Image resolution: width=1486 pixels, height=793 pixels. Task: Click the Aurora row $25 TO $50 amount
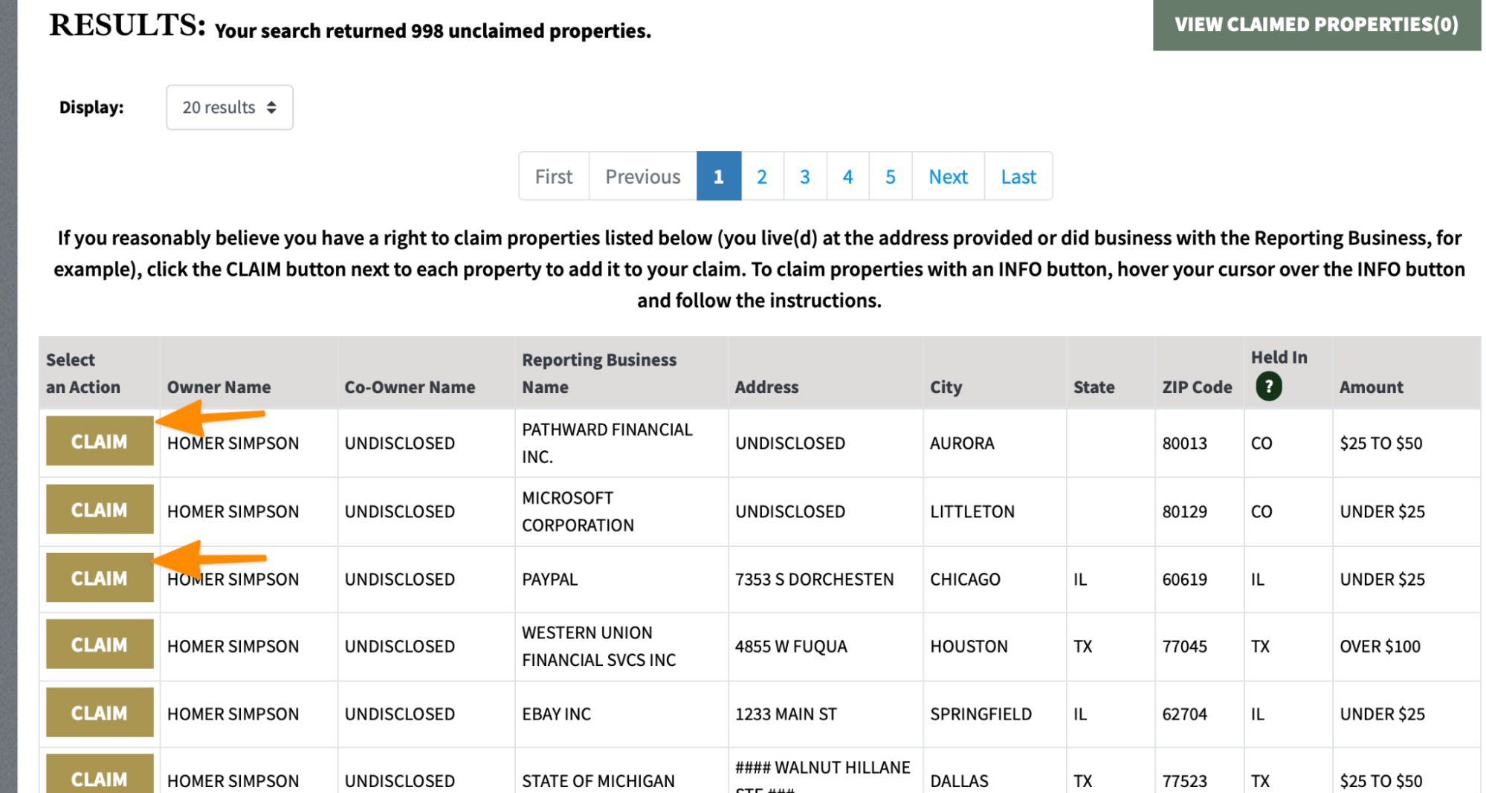(1380, 444)
